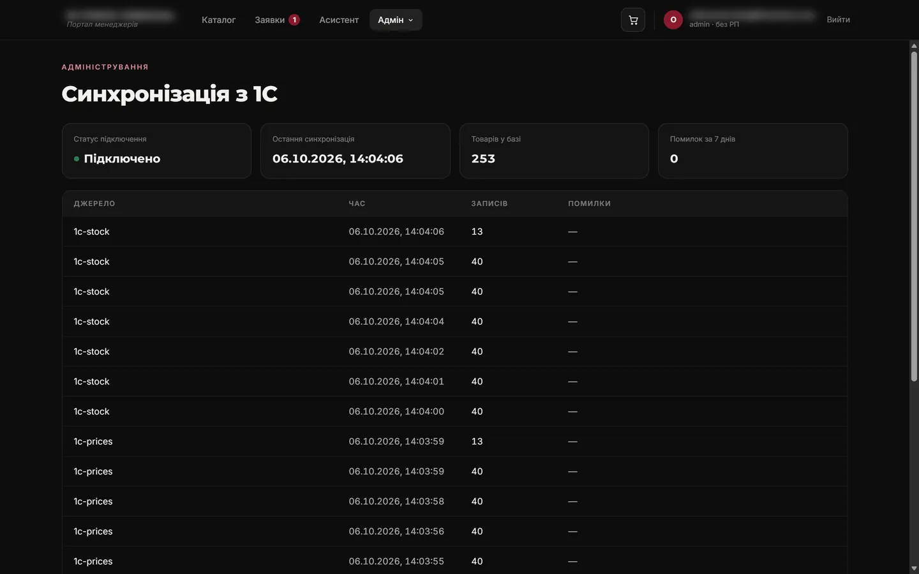
Task: Click the time cell "06.10.2026, 14:03:56"
Action: point(396,531)
